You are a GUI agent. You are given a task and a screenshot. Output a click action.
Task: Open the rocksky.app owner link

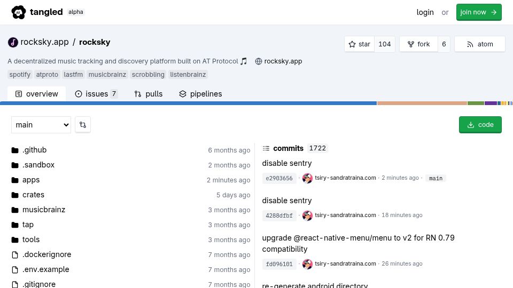(44, 42)
